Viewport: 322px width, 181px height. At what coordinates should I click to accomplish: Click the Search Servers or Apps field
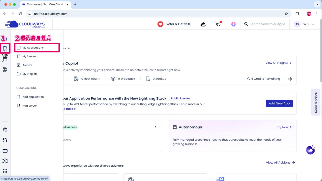[x=267, y=24]
